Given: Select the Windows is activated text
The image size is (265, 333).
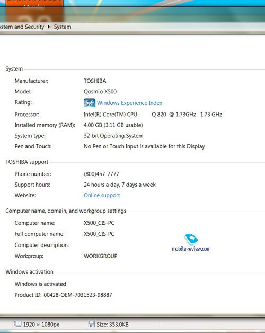Looking at the screenshot, I should [40, 284].
